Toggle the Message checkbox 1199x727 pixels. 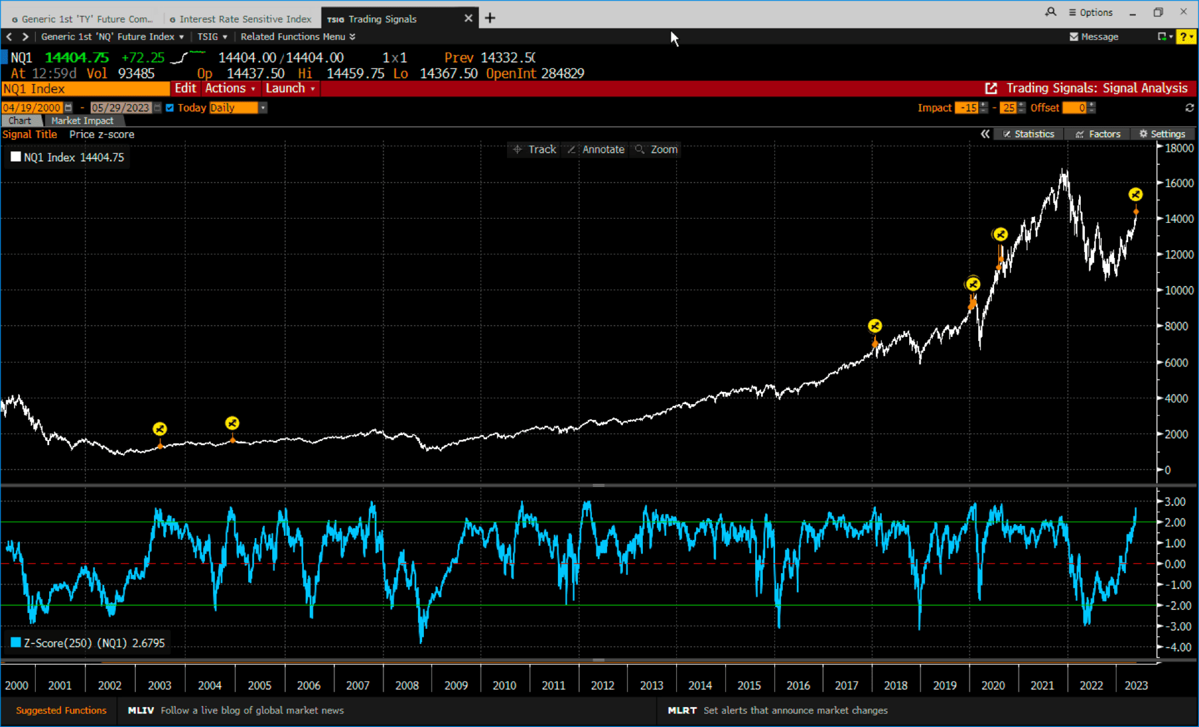(1073, 37)
